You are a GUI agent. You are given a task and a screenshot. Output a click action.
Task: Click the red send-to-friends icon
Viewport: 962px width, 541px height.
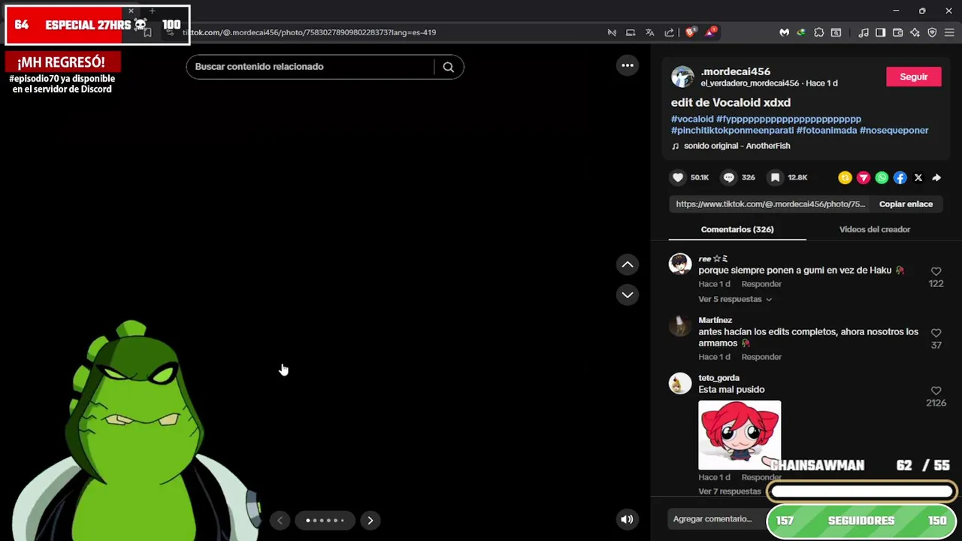[864, 178]
